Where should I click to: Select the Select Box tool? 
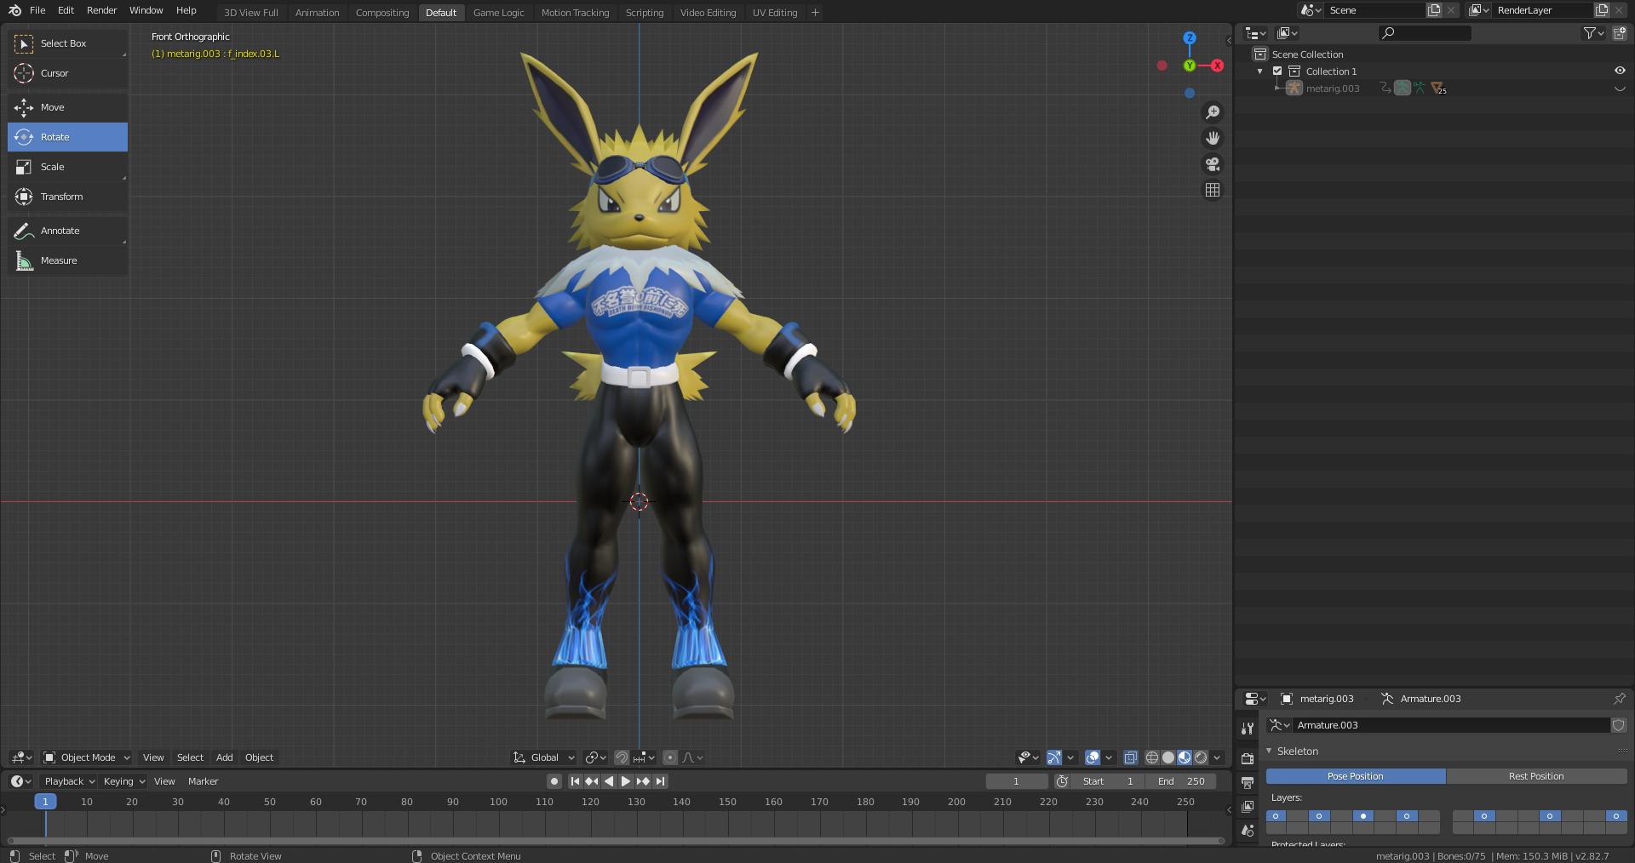67,43
